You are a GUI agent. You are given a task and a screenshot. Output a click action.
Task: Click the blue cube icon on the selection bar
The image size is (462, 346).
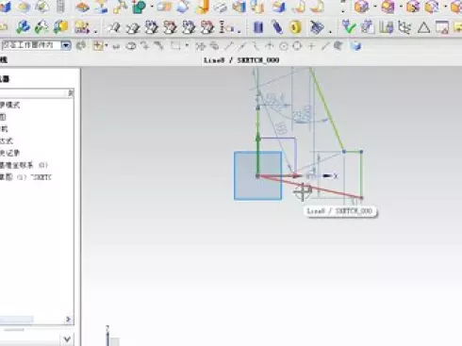click(355, 46)
